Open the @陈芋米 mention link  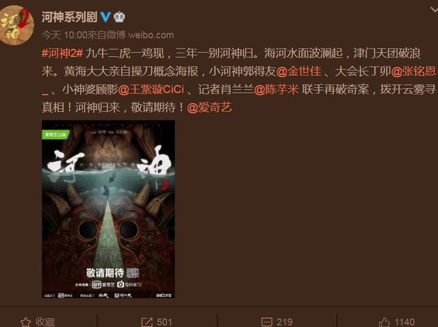(x=276, y=90)
